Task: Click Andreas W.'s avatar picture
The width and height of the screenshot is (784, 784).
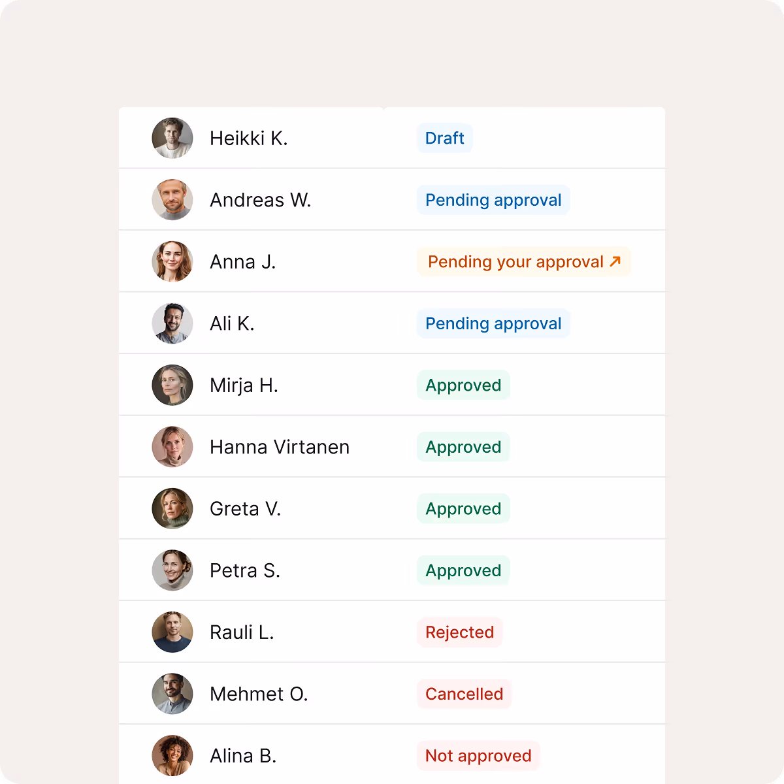Action: tap(172, 200)
